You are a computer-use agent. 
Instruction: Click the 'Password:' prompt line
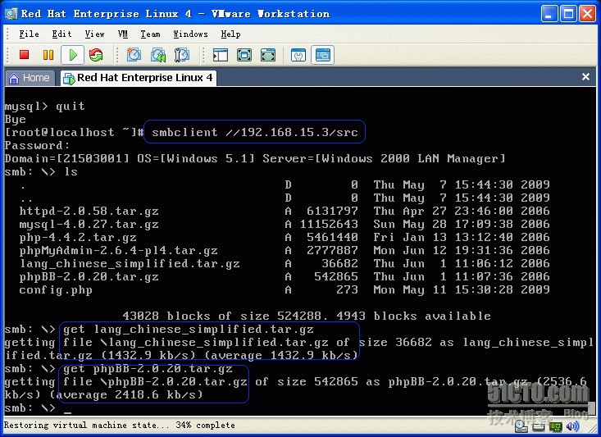click(37, 146)
